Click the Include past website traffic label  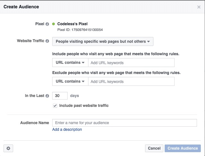(84, 106)
